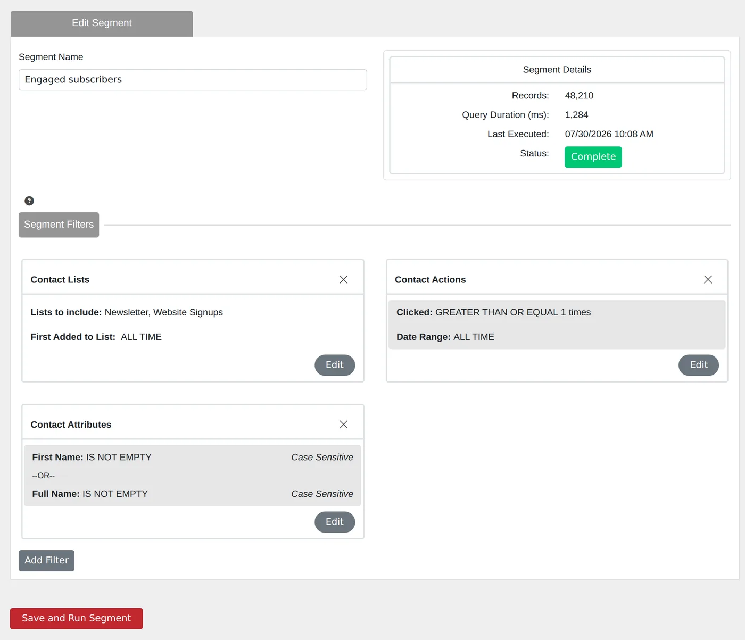This screenshot has height=640, width=745.
Task: Click the Contact Attributes card title
Action: 71,425
